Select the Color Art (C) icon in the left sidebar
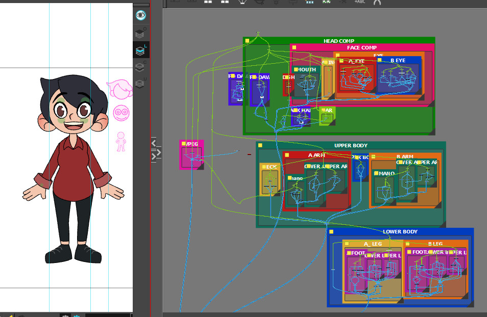487x317 pixels. [139, 66]
